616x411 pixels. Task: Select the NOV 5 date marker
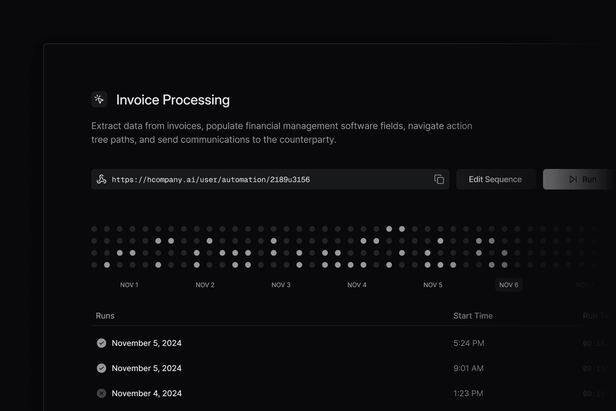433,285
